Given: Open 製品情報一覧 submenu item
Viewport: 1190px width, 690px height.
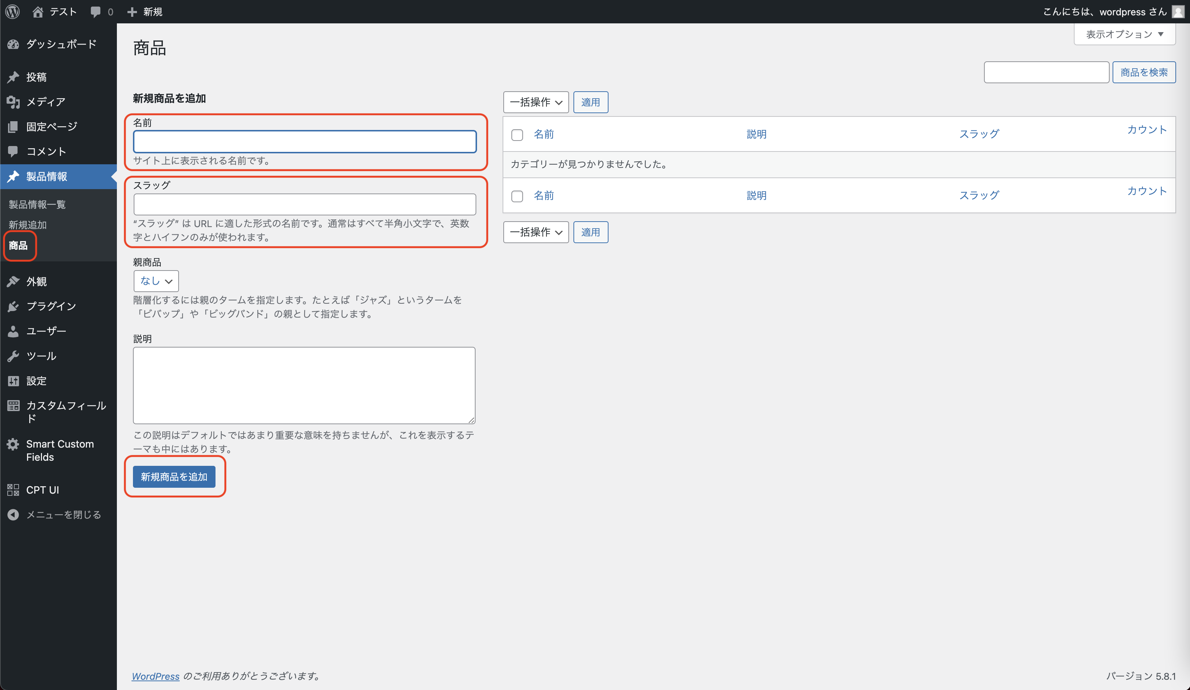Looking at the screenshot, I should pos(37,204).
